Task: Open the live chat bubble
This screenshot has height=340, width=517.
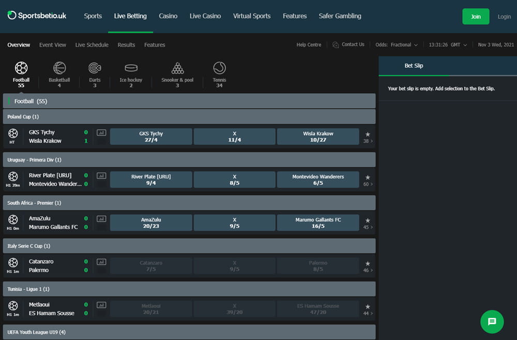Action: click(x=492, y=321)
